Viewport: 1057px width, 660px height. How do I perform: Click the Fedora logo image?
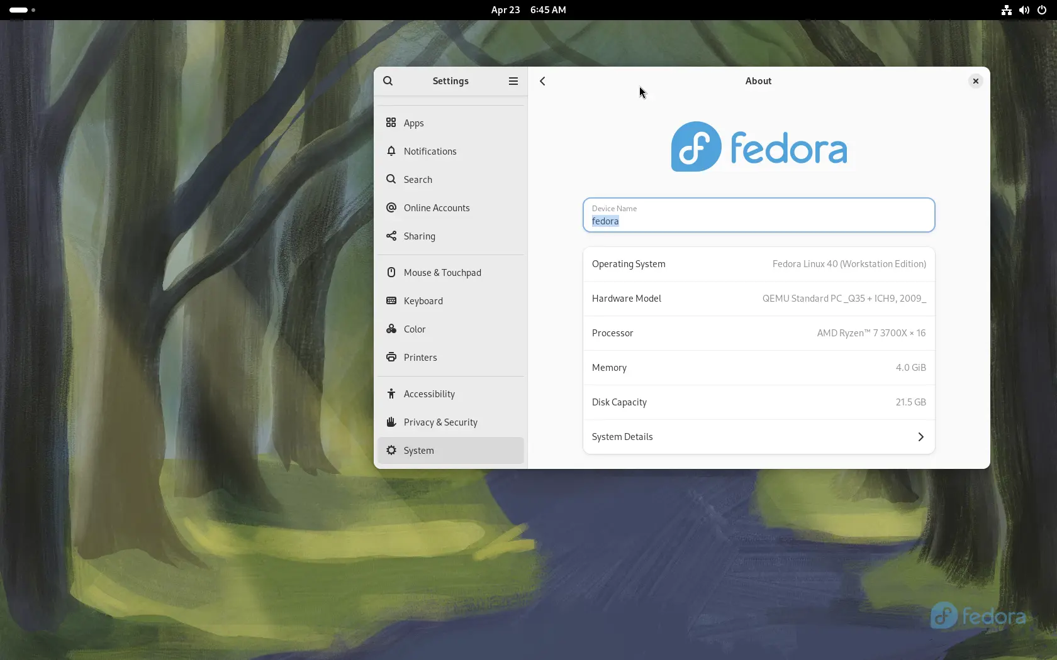click(x=759, y=146)
